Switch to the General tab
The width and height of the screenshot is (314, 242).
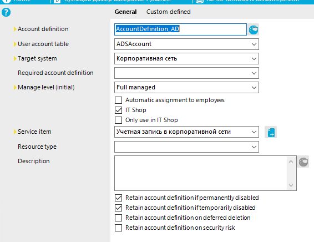point(125,12)
